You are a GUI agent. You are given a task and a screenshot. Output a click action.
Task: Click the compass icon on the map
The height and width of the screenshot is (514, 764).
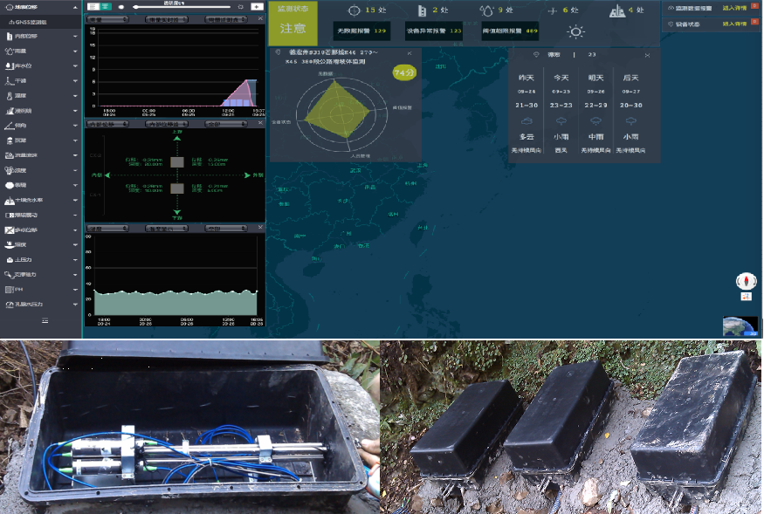[x=745, y=280]
